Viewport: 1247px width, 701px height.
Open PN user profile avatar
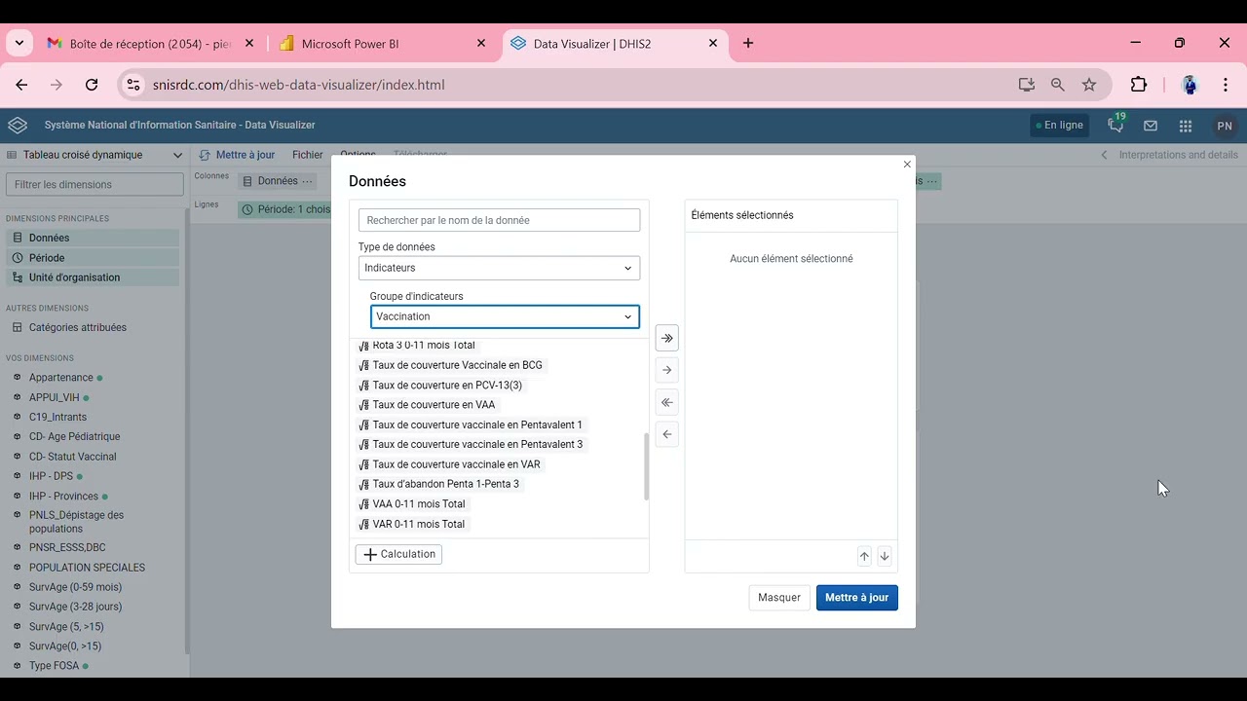(x=1225, y=126)
